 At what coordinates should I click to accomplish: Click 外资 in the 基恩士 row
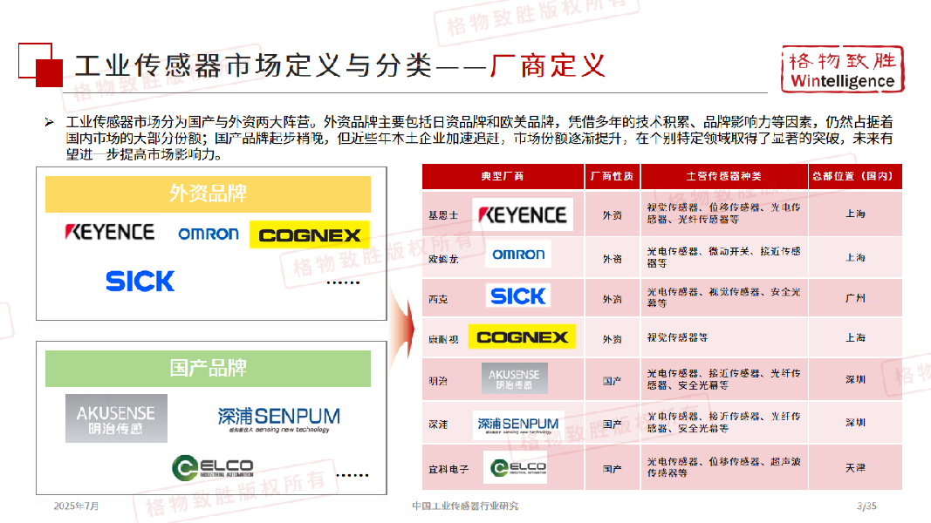[x=613, y=215]
